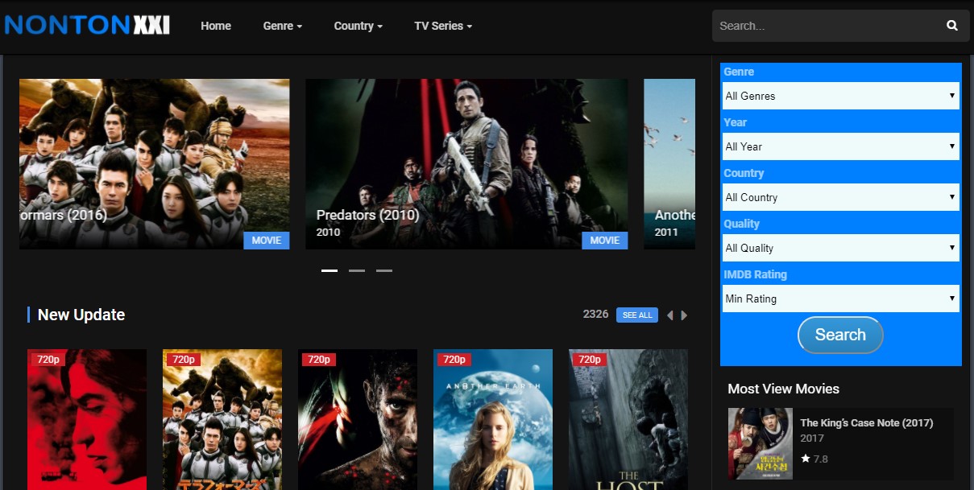This screenshot has height=490, width=974.
Task: Click the NontonXXI site logo
Action: (87, 25)
